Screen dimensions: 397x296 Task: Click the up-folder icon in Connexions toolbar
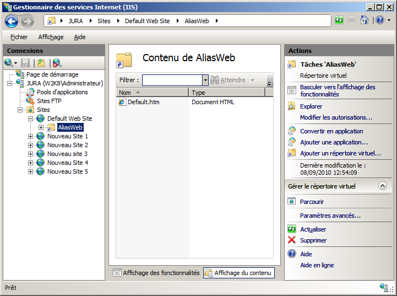tap(41, 63)
